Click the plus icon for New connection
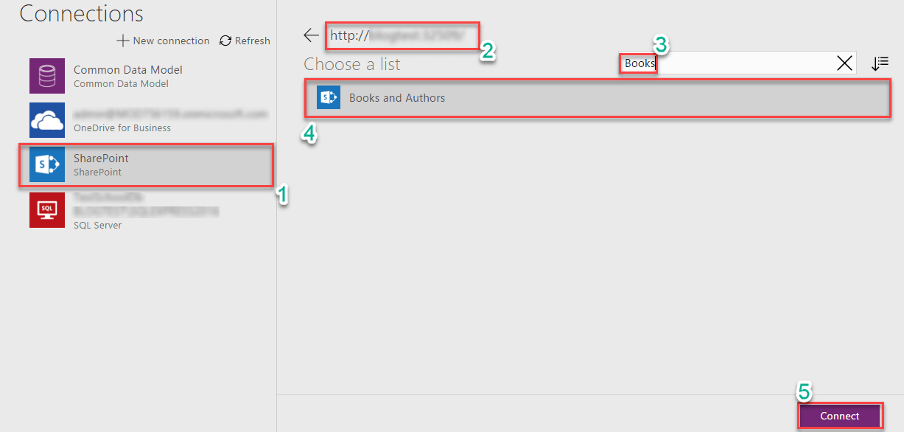904x432 pixels. pyautogui.click(x=124, y=41)
